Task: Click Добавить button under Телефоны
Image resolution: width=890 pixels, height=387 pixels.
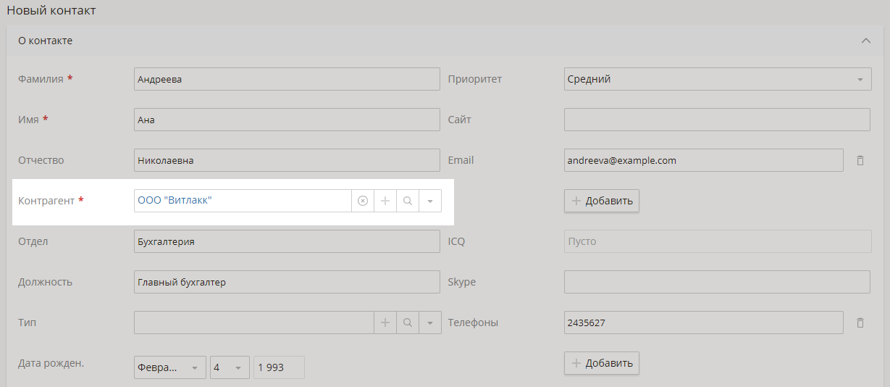Action: tap(602, 363)
